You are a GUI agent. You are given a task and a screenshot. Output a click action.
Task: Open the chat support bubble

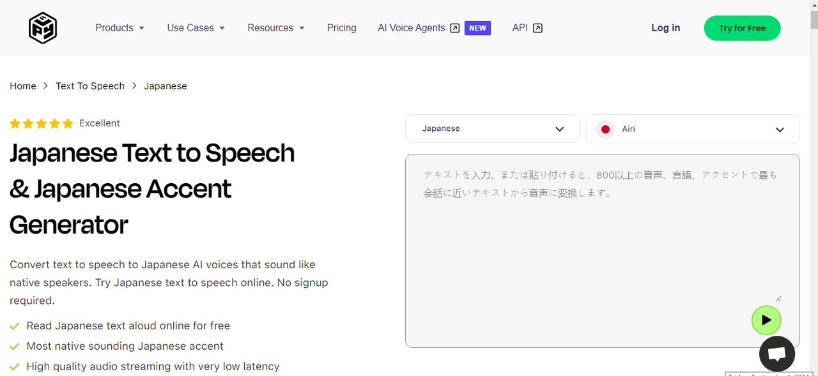pyautogui.click(x=776, y=354)
